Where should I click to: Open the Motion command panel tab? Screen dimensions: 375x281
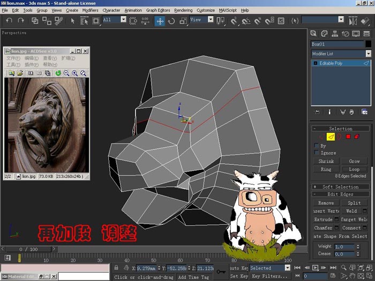(346, 34)
